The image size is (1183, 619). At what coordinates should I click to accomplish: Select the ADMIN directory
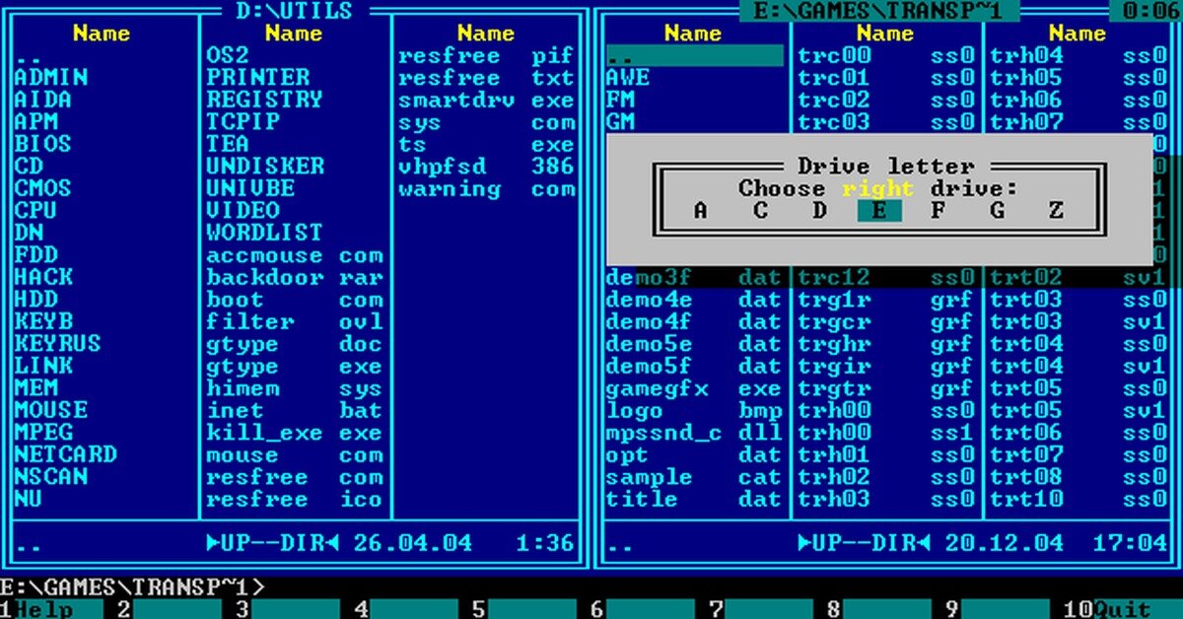click(104, 77)
